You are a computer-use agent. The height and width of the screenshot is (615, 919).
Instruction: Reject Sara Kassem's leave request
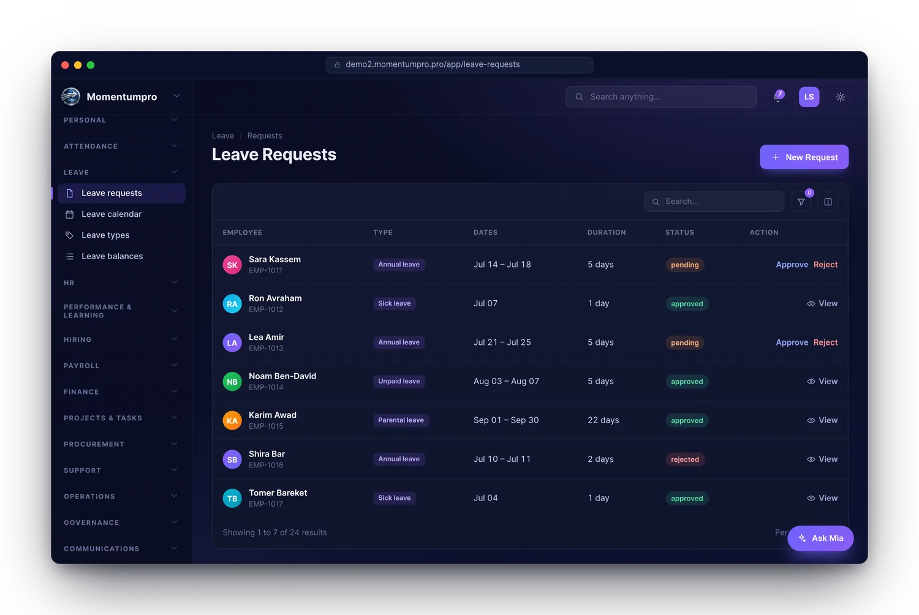tap(825, 265)
